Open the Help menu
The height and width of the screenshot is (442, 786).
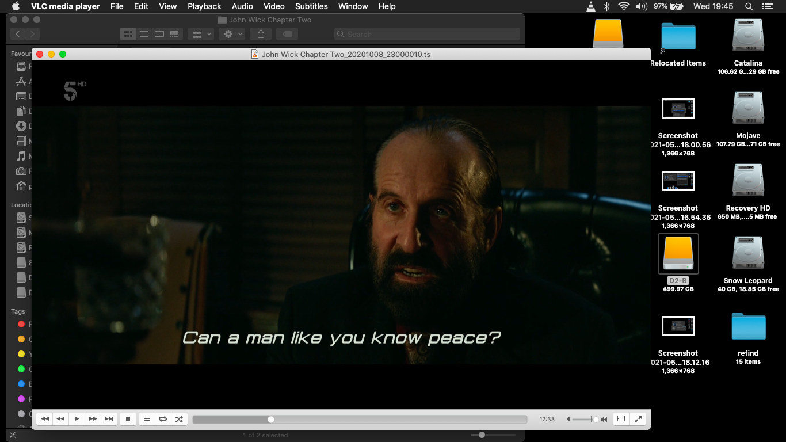387,6
